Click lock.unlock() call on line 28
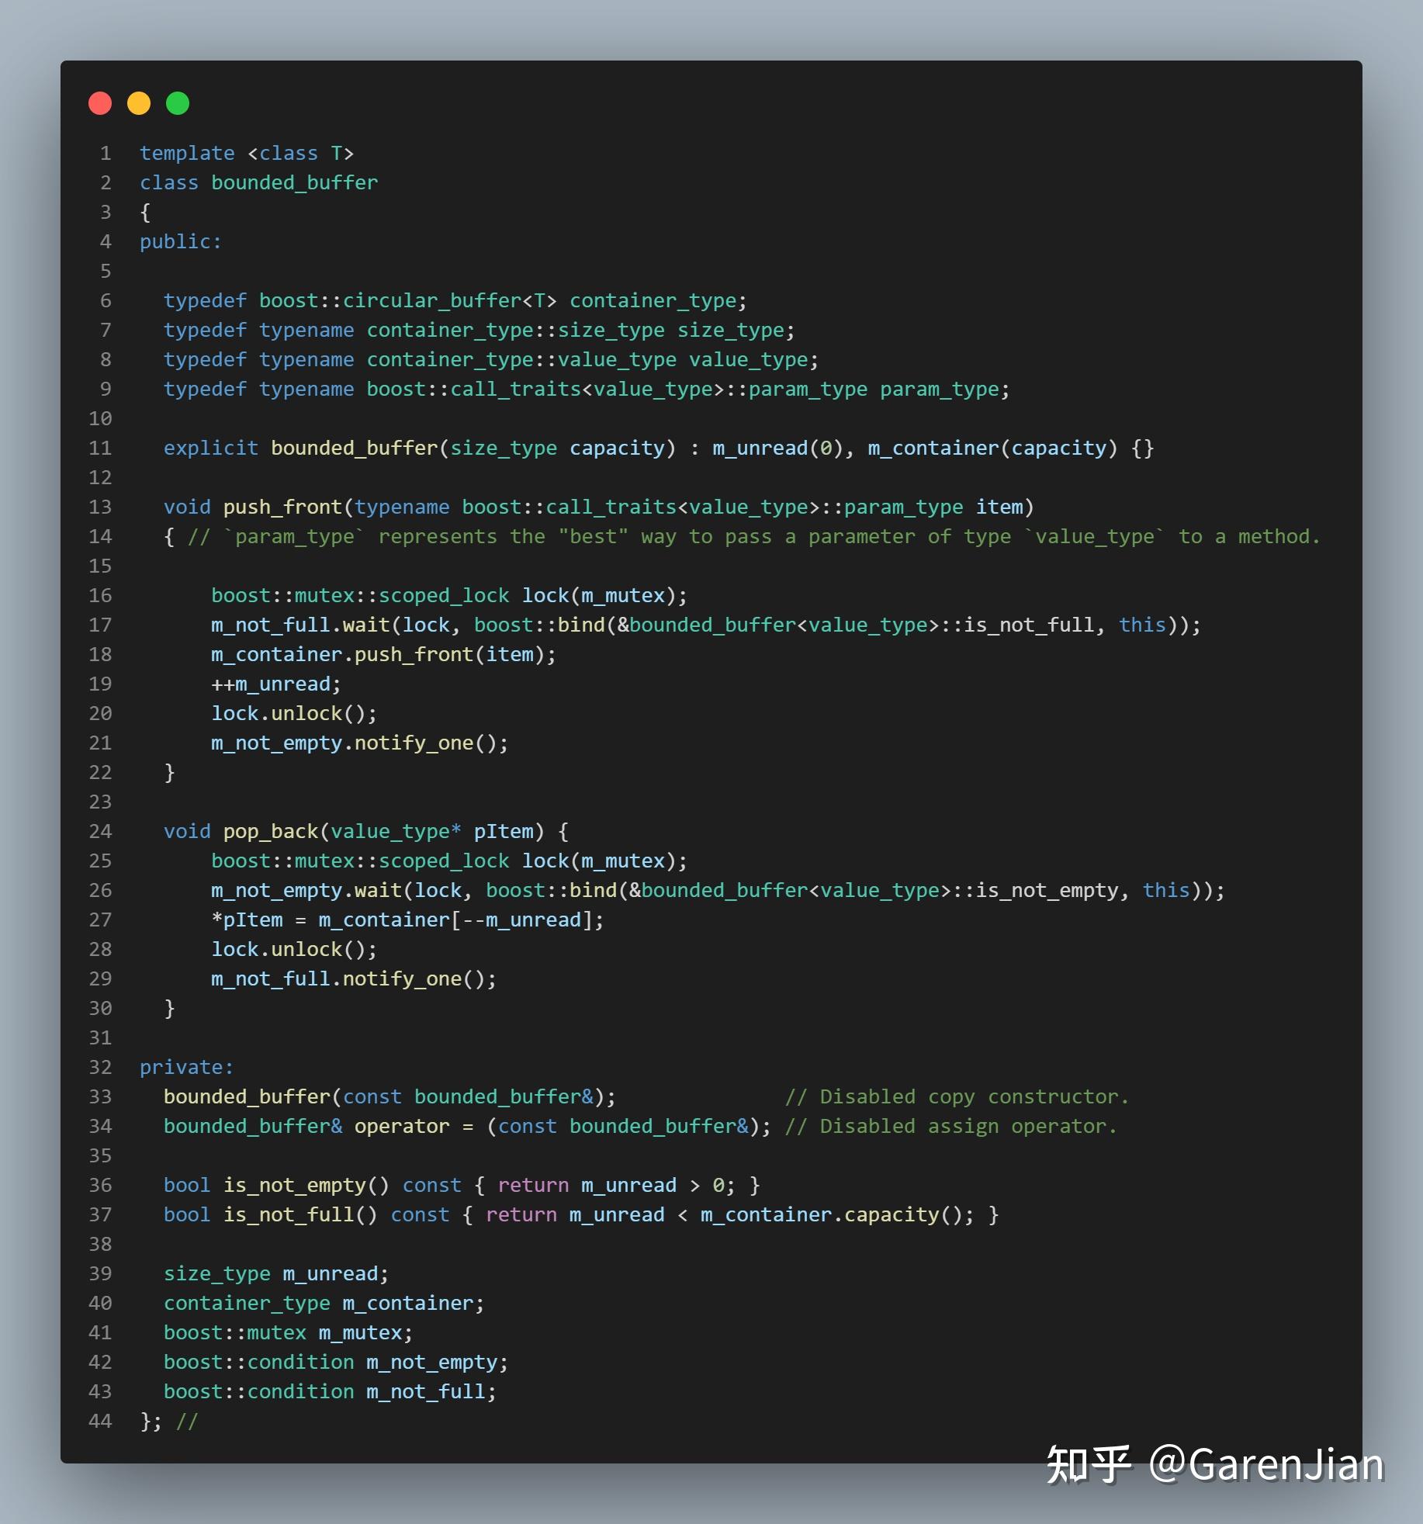 coord(293,949)
